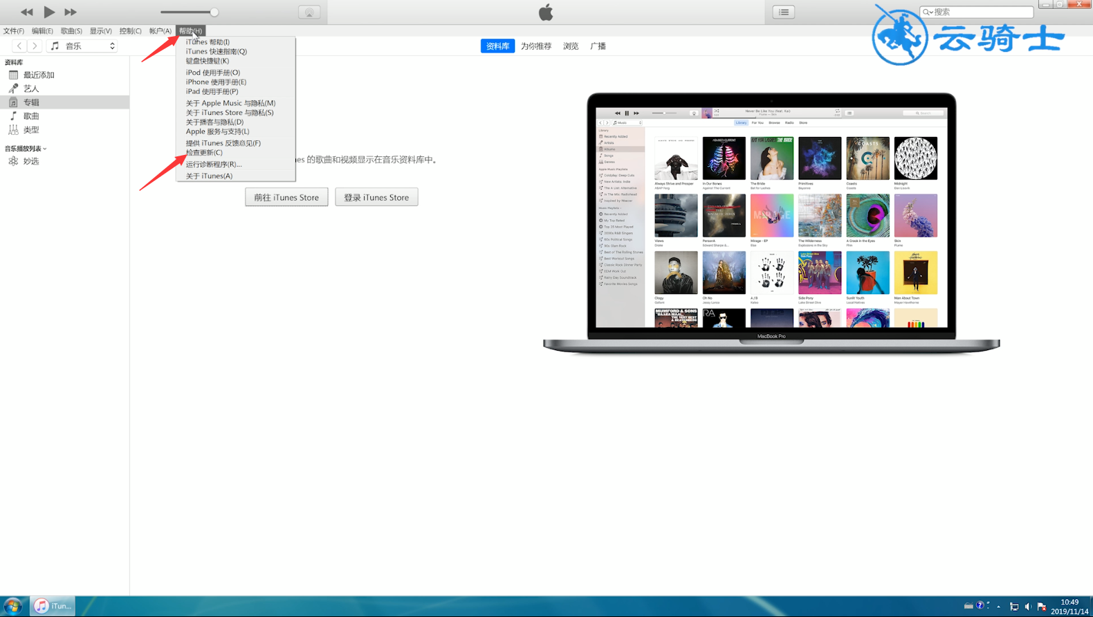Image resolution: width=1093 pixels, height=617 pixels.
Task: Click the magnifier icon in search box
Action: [x=928, y=12]
